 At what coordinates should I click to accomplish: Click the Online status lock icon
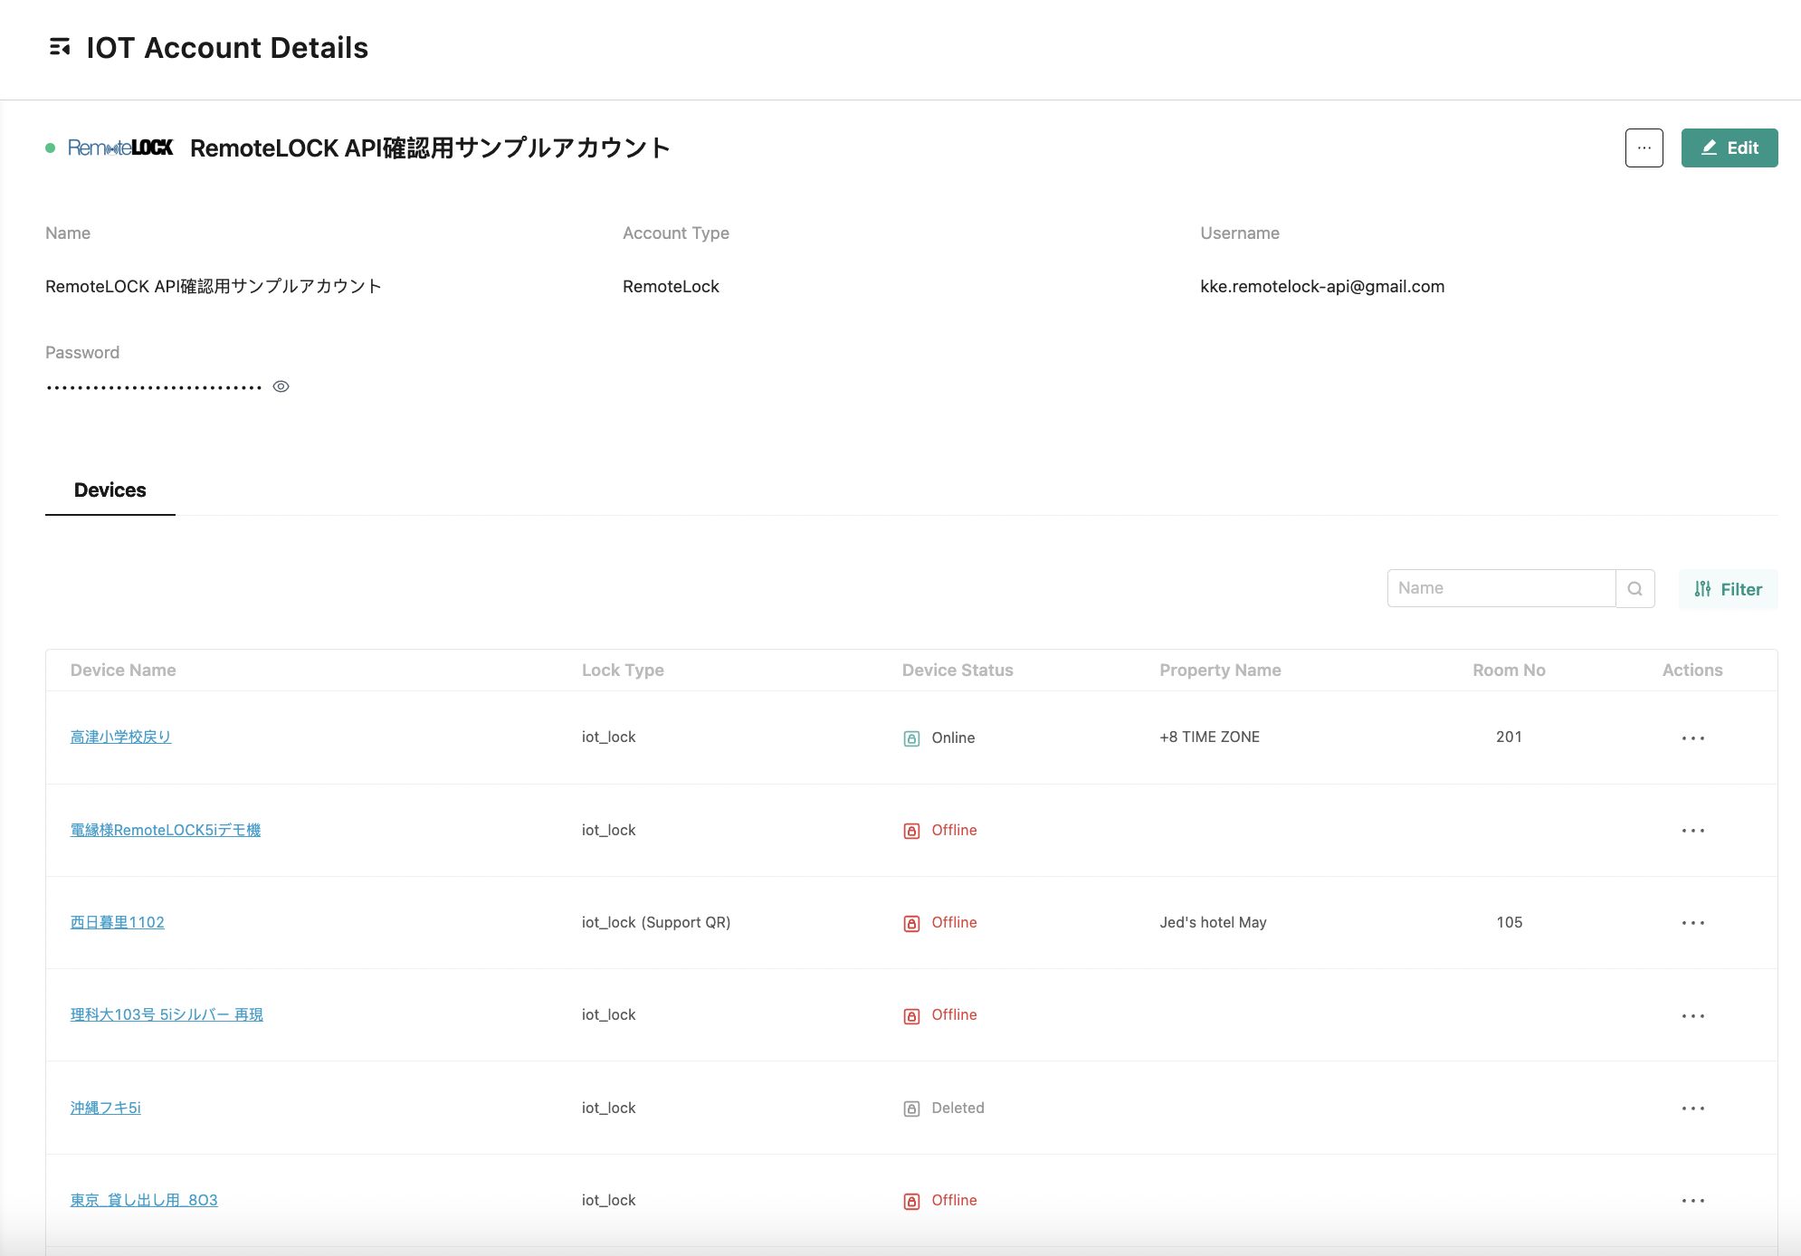click(911, 738)
